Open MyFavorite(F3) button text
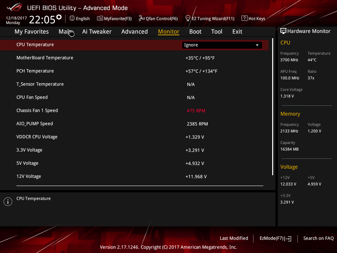Screen dimensions: 337x253 118,19
